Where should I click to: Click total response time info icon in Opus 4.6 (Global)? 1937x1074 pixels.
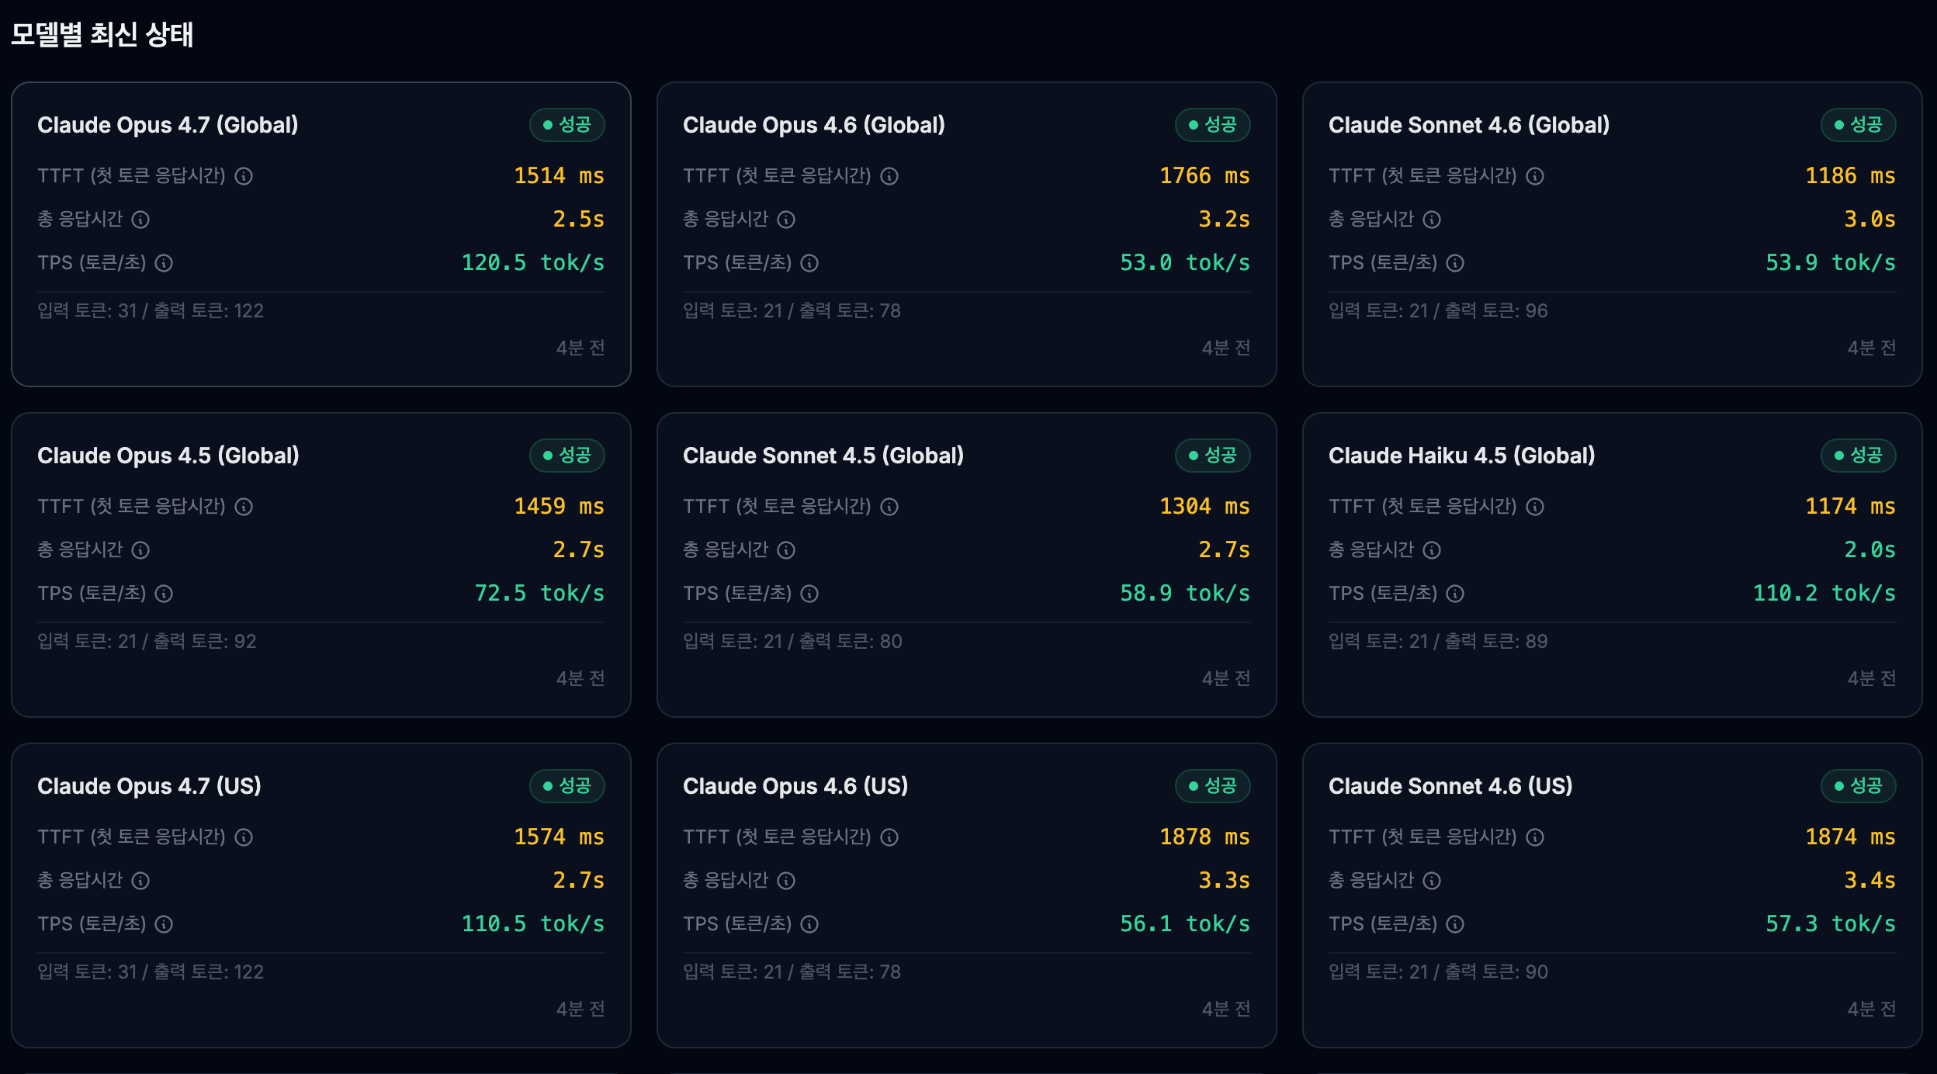pos(786,220)
